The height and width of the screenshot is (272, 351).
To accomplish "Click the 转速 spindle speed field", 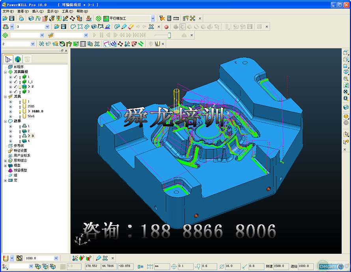I will (x=281, y=266).
